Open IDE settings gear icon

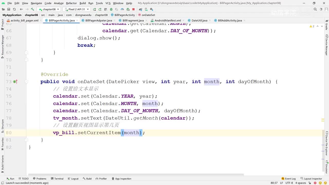(x=321, y=9)
